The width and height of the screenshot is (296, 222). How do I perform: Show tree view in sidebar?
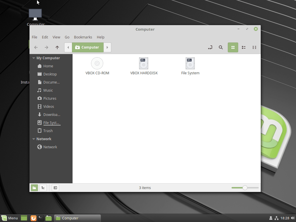43,188
